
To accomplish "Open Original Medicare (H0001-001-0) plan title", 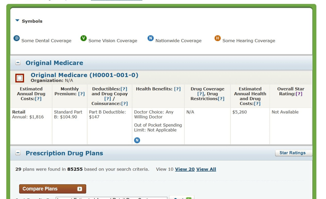I will (x=85, y=75).
